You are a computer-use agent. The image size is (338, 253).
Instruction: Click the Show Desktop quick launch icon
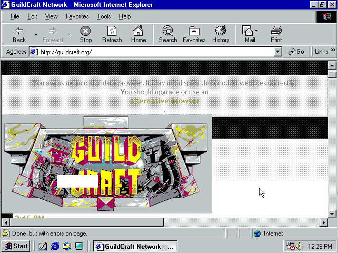(79, 246)
